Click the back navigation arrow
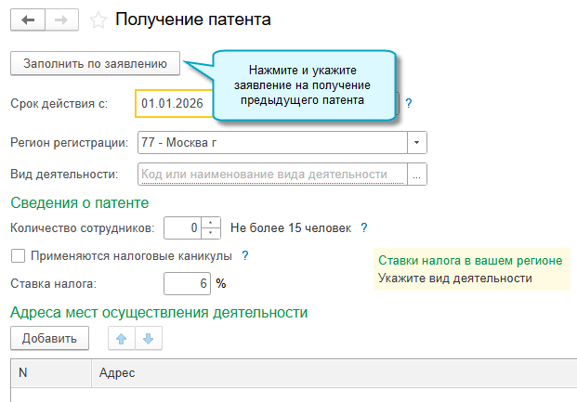Viewport: 577px width, 402px height. [x=26, y=19]
